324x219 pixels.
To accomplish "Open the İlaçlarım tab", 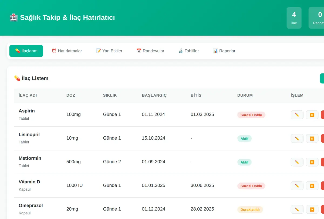I will click(26, 51).
